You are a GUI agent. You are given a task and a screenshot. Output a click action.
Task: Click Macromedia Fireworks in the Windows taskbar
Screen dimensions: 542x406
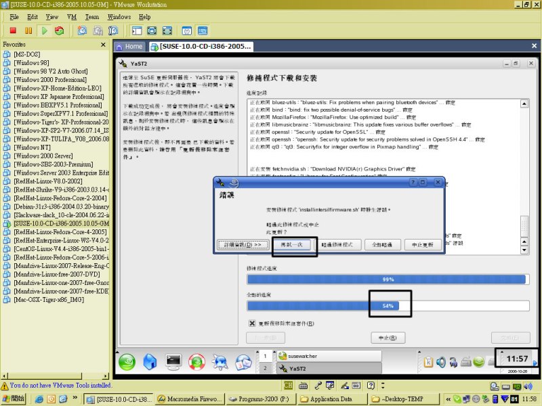click(x=190, y=399)
